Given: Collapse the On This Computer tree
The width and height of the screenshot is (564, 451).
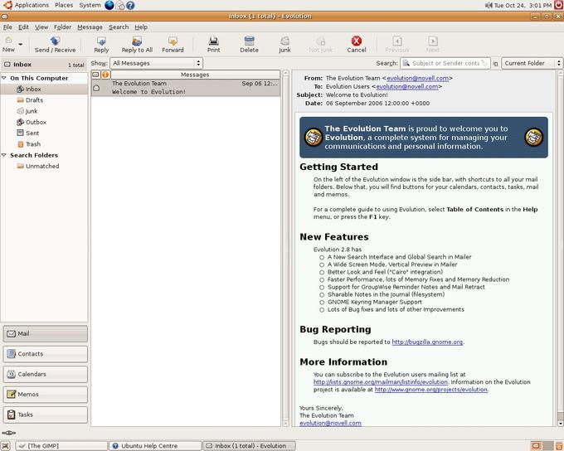Looking at the screenshot, I should tap(4, 78).
